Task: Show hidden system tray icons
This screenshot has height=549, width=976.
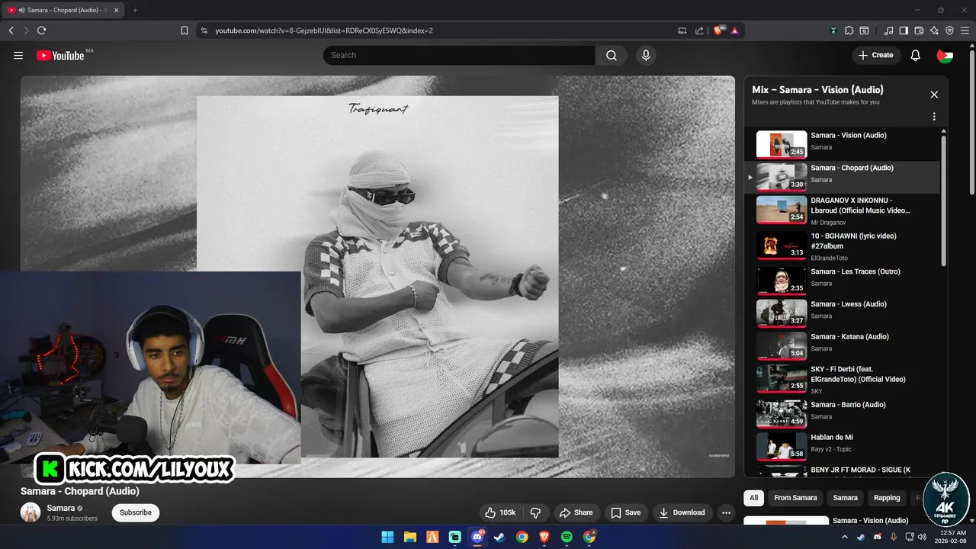Action: 846,537
